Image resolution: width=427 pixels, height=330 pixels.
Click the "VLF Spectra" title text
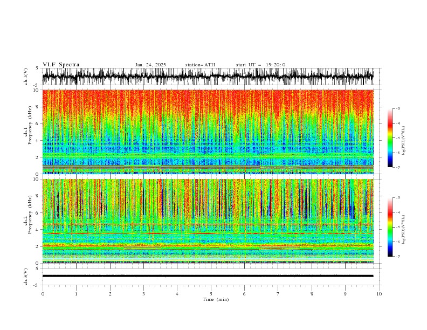pos(61,65)
